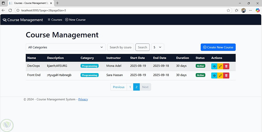Click the Active badge in DevOops row
Screen dimensions: 262x132
200,66
